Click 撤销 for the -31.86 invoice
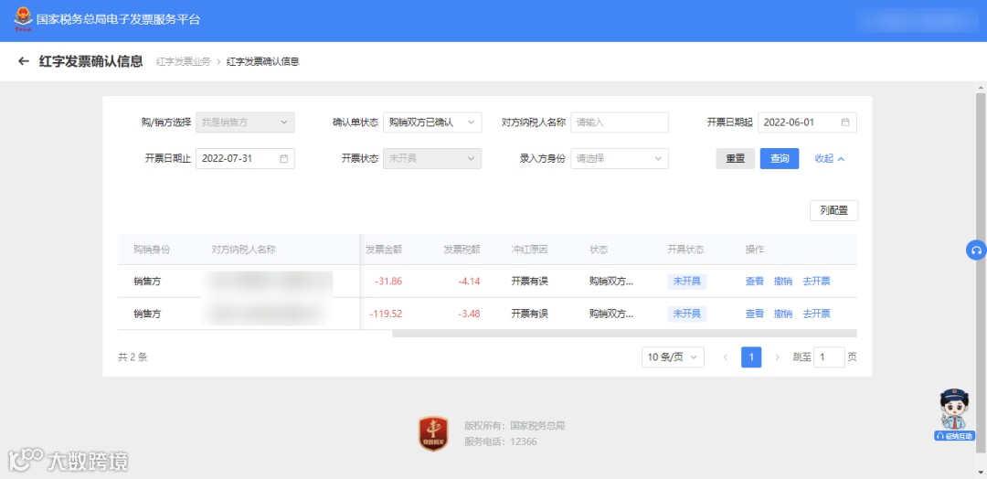This screenshot has width=987, height=479. point(783,282)
